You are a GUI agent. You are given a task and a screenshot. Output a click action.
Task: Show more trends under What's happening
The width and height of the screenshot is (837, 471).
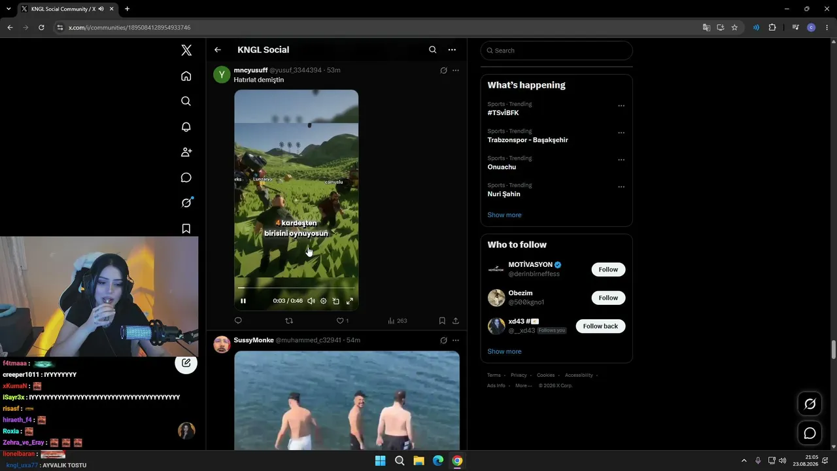504,215
